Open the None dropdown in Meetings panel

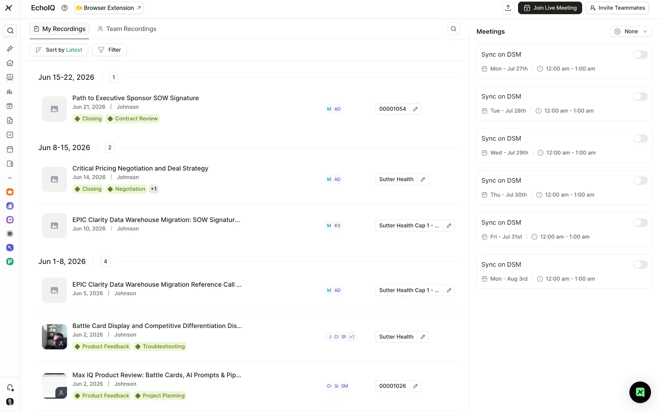click(631, 31)
